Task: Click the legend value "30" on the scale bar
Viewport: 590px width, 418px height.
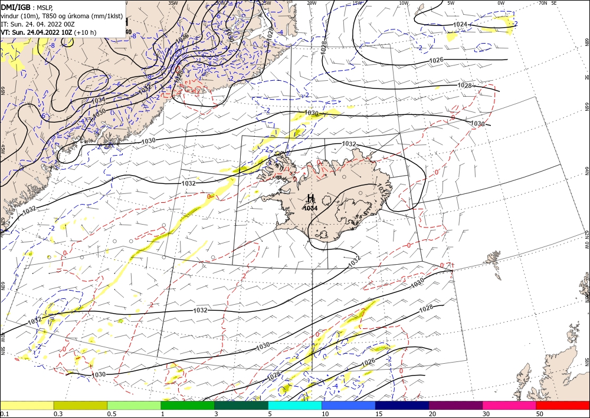Action: [486, 414]
